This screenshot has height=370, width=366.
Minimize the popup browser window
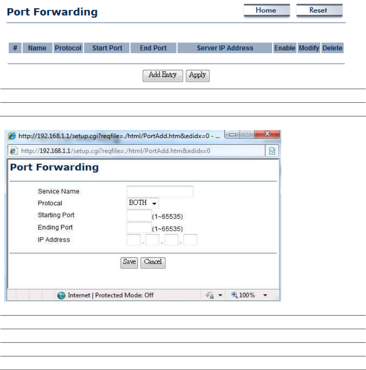coord(232,134)
